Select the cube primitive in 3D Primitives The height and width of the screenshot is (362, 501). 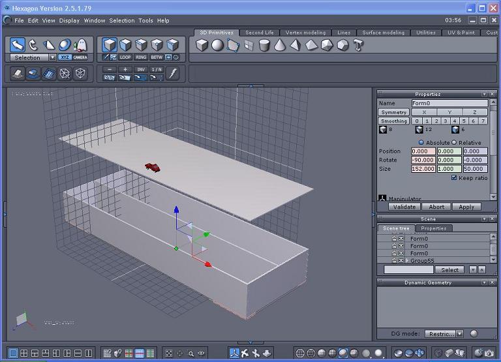click(202, 45)
